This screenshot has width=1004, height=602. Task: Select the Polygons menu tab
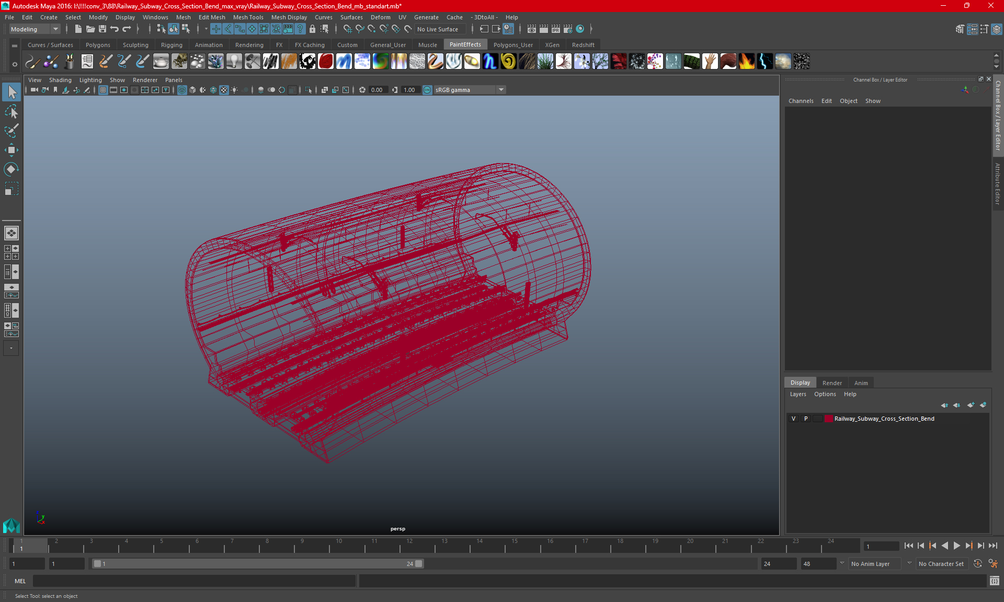98,44
